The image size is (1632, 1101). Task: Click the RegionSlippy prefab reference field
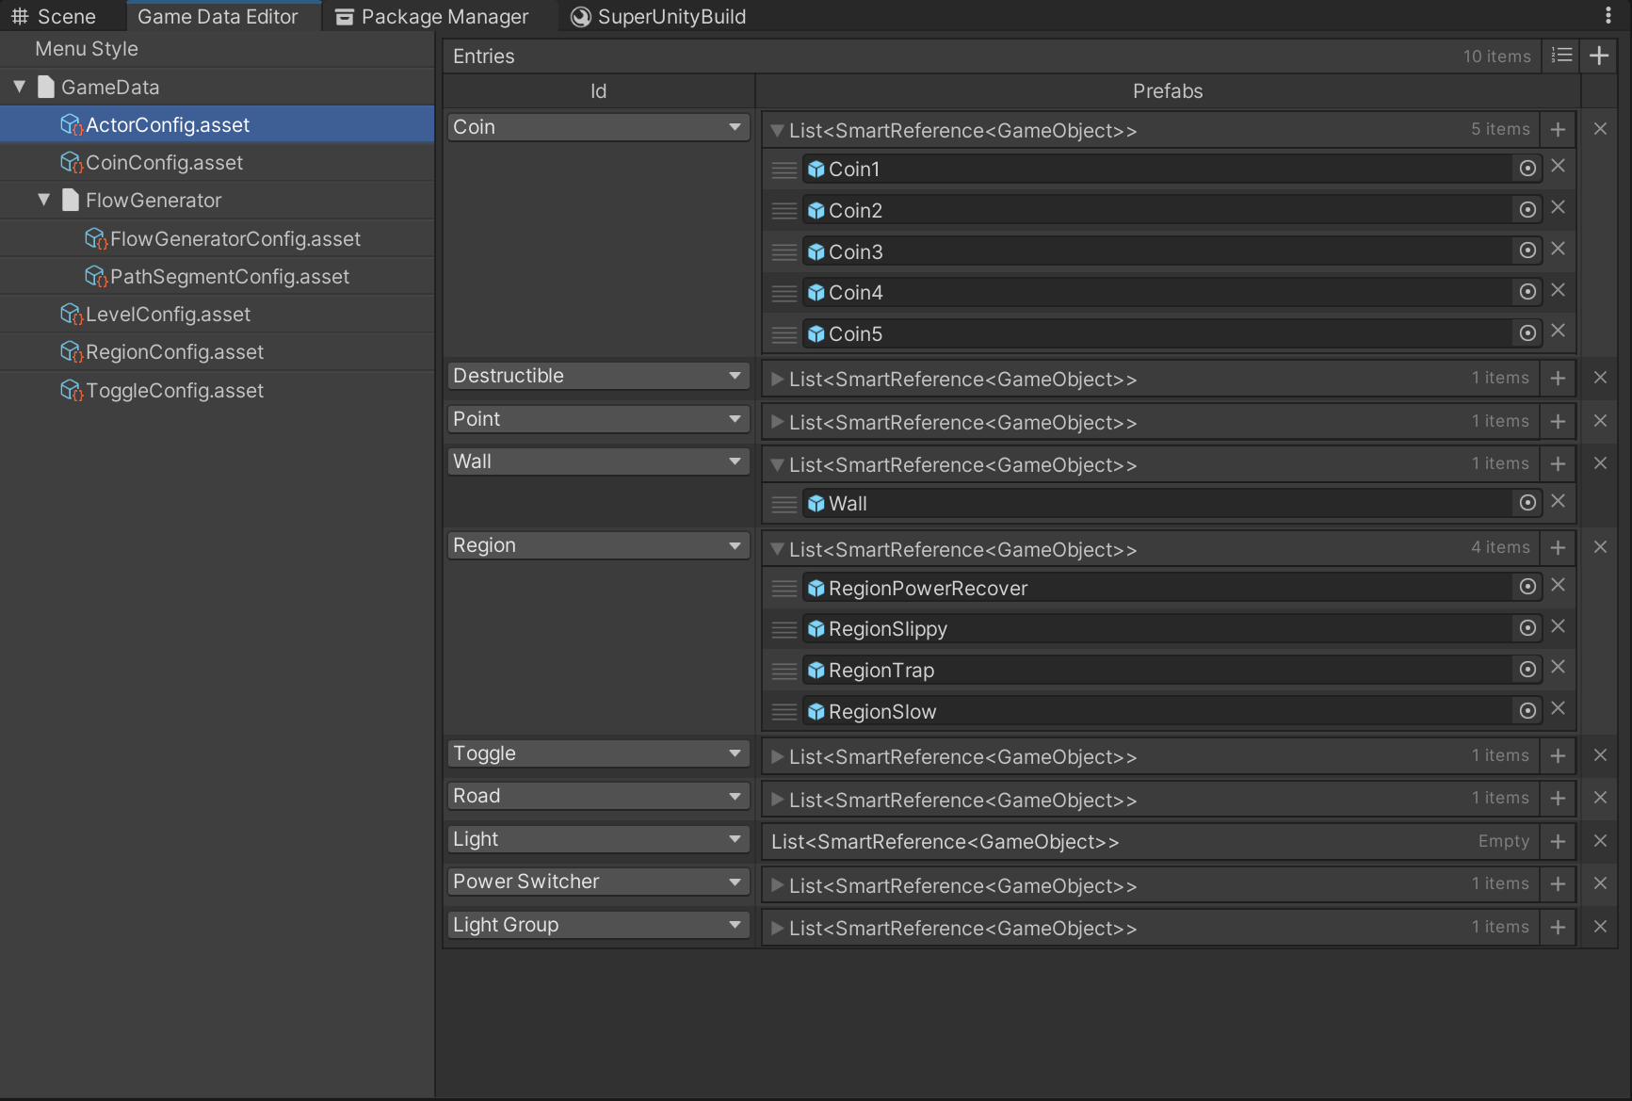[x=1158, y=629]
